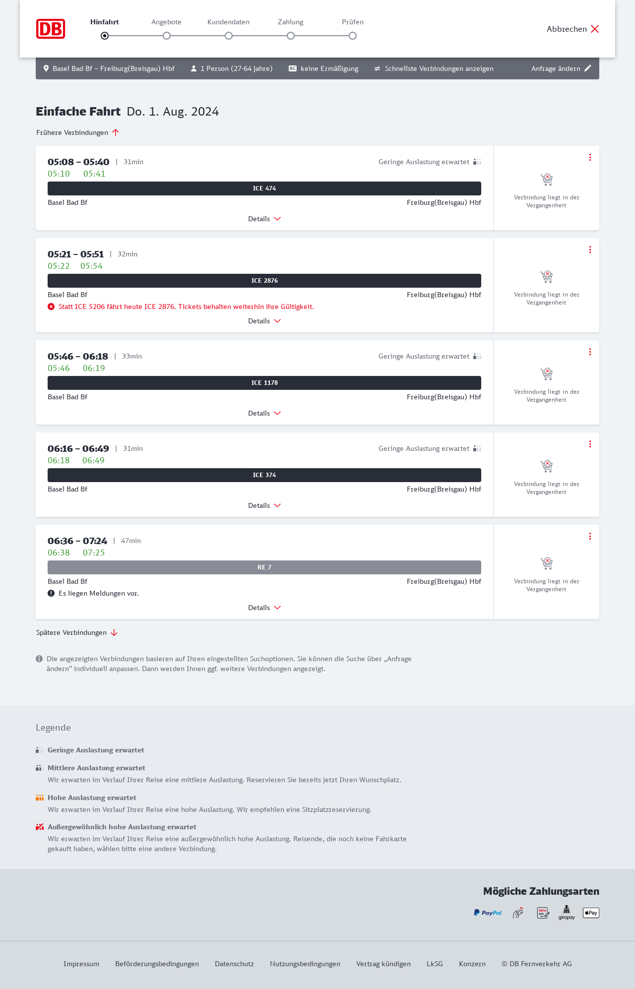Open three-dot menu for ICE 2876 connection
Image resolution: width=635 pixels, height=989 pixels.
coord(590,249)
